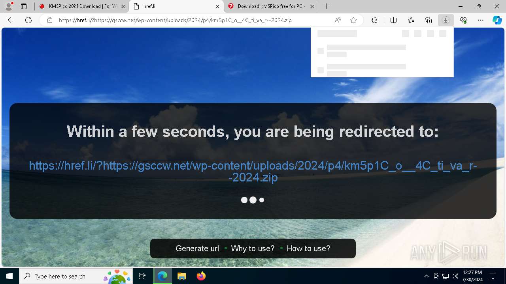Minimize the Edge window
The image size is (506, 284).
(461, 6)
